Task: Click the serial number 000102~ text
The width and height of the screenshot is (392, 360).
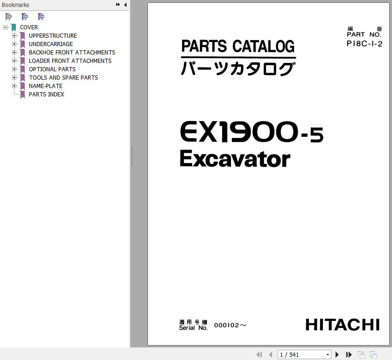Action: click(230, 325)
